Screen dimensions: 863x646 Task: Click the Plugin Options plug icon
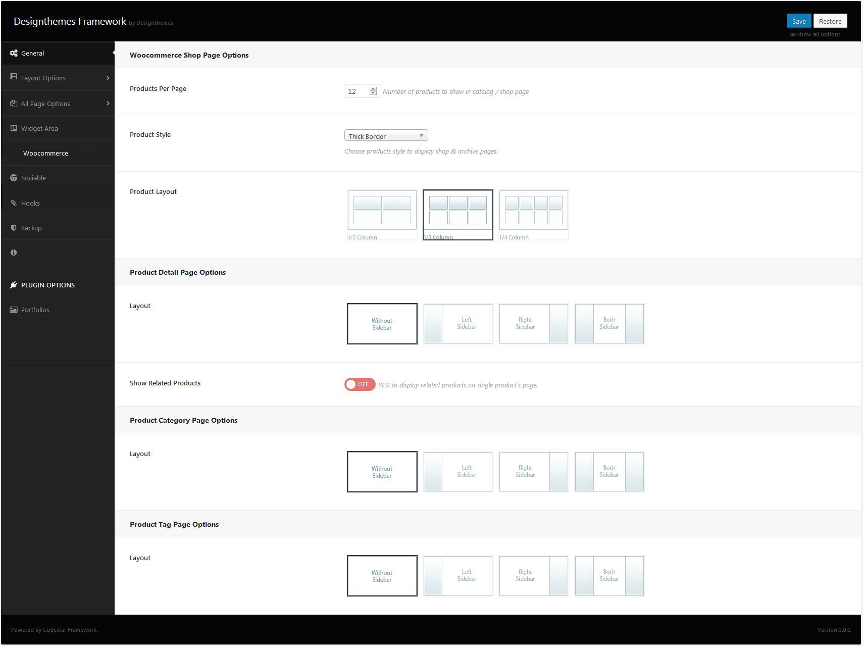point(14,285)
